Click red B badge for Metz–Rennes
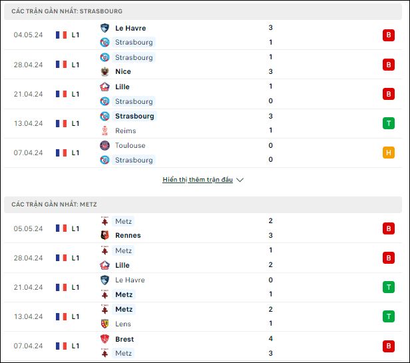Screen dimensions: 410x363 coord(389,228)
